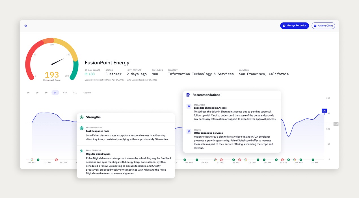Click the Growth target icon
Image resolution: width=359 pixels, height=198 pixels.
point(189,131)
